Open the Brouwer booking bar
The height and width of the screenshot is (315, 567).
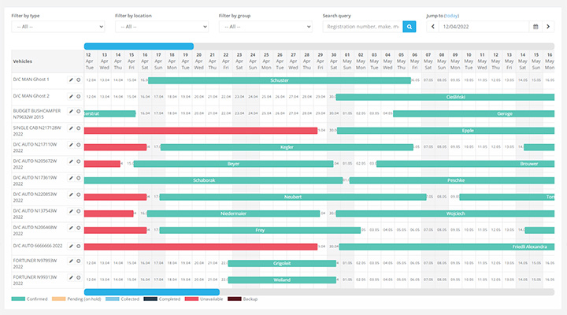coord(465,164)
